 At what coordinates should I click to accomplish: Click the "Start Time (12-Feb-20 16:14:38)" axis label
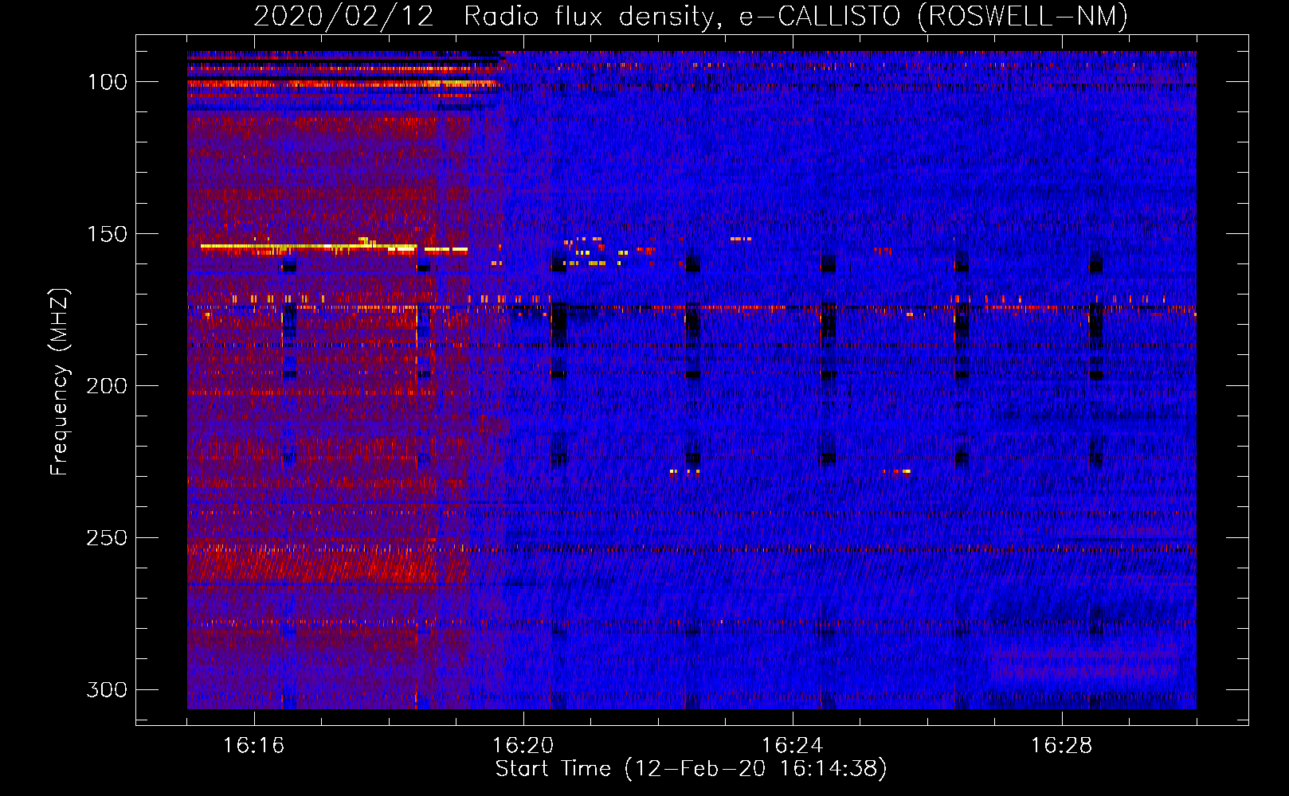click(691, 769)
